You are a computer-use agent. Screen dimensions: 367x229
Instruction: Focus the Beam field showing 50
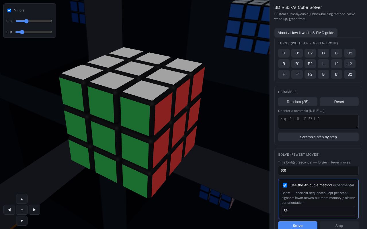coord(318,211)
